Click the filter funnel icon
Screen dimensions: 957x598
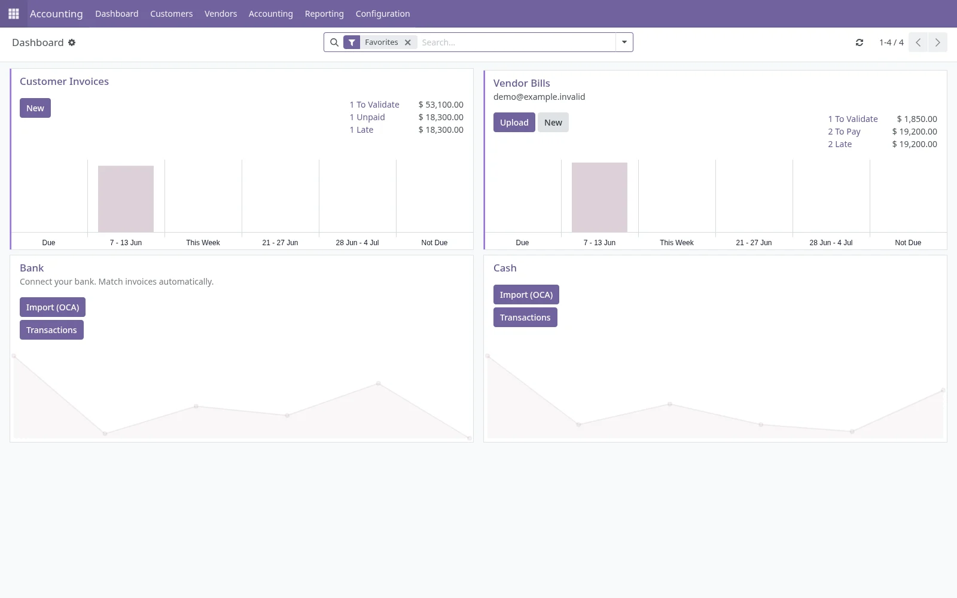tap(352, 42)
